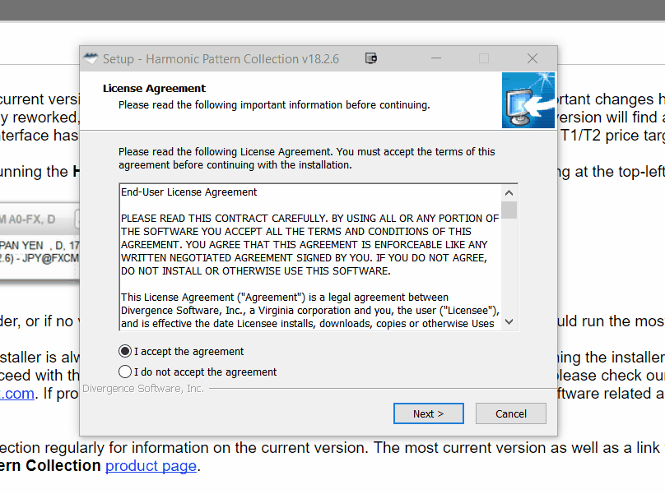Open the product page link in background page
The width and height of the screenshot is (665, 494).
(x=151, y=465)
